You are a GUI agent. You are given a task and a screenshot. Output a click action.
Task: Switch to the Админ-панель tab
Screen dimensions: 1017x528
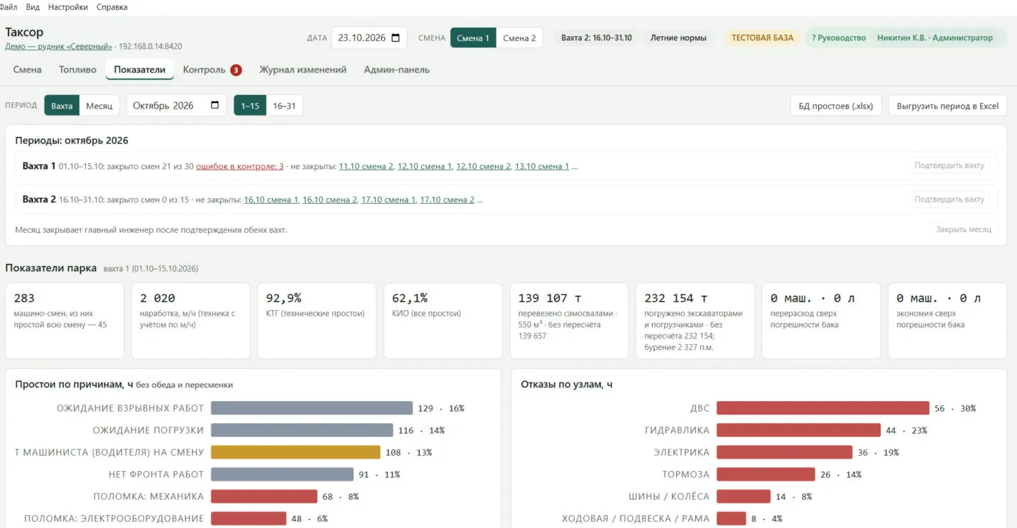[x=397, y=70]
